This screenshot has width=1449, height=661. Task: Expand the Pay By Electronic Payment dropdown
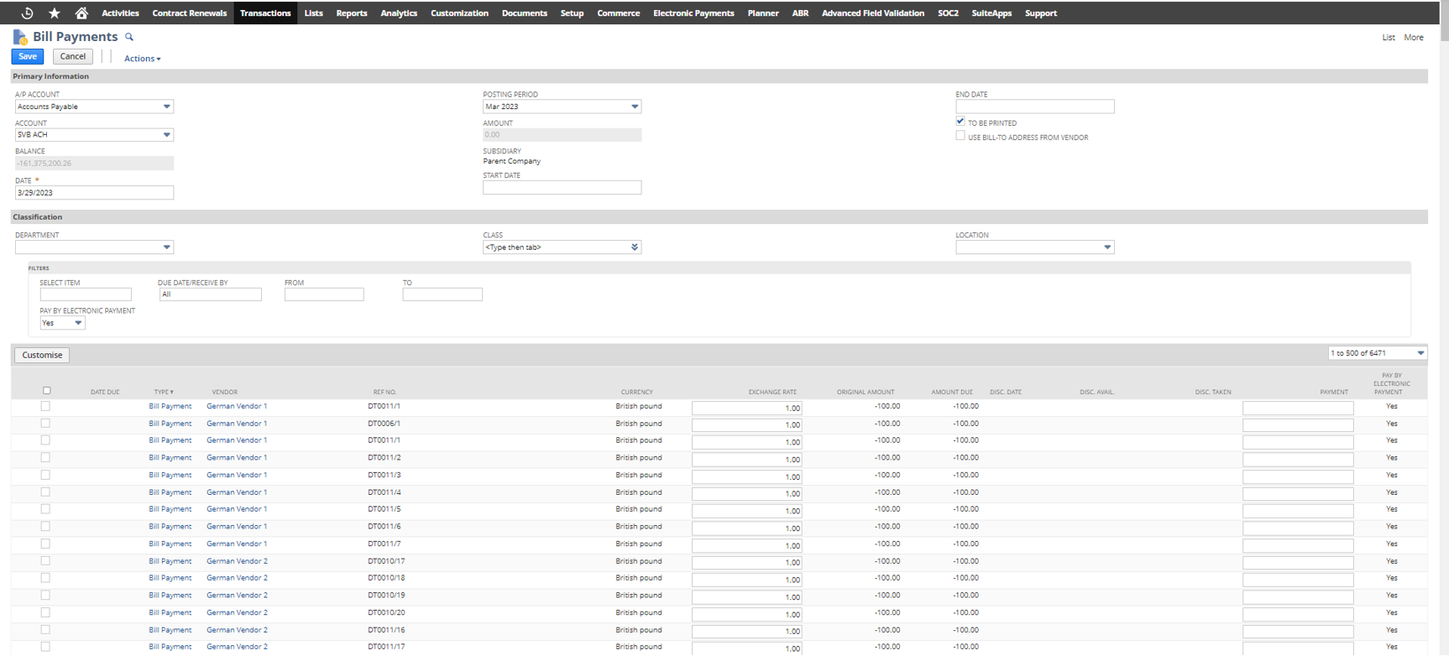point(77,323)
